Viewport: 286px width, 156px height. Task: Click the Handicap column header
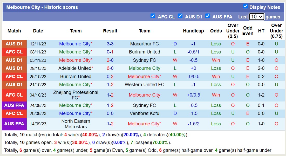(x=193, y=31)
